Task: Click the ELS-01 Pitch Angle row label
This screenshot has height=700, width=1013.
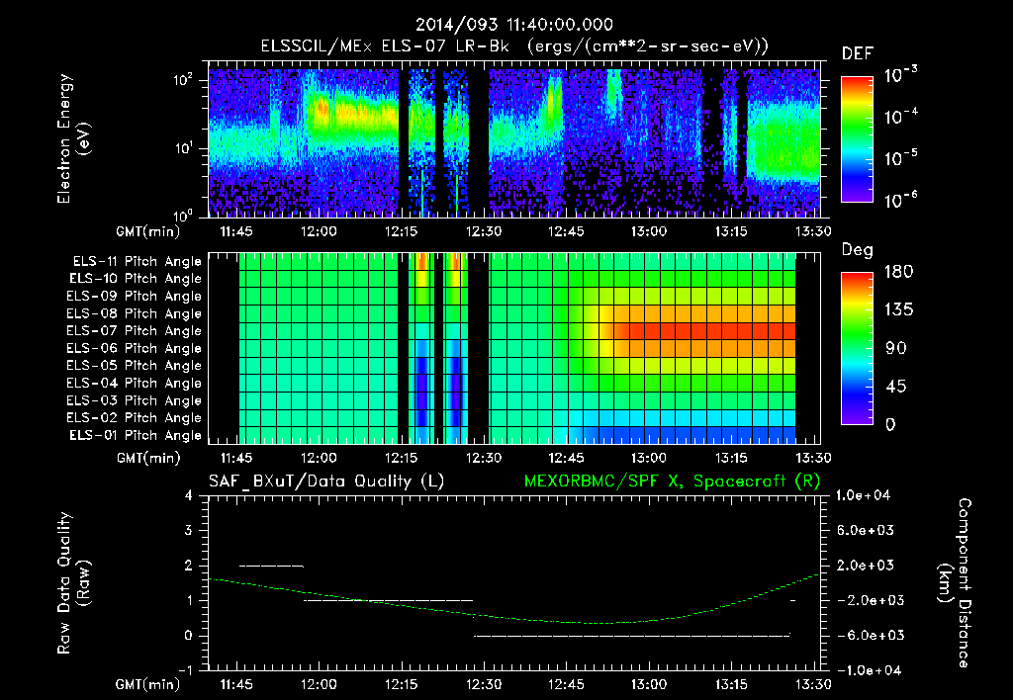Action: pos(136,435)
